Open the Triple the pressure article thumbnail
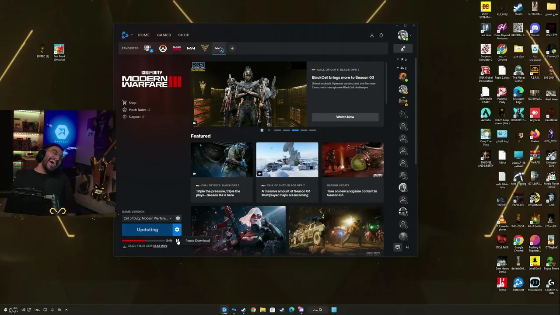Image resolution: width=560 pixels, height=315 pixels. click(221, 160)
